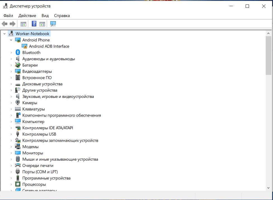Click the Порты (COM и LPT) icon
The height and width of the screenshot is (200, 273).
click(x=18, y=172)
